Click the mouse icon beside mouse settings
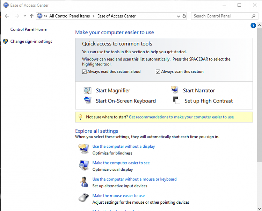The width and height of the screenshot is (262, 211). (x=83, y=198)
